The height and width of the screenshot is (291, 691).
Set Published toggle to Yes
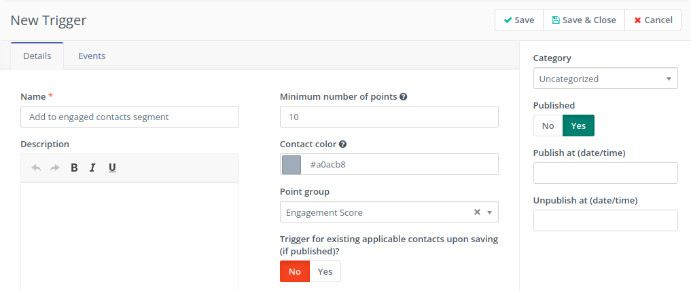pos(578,125)
